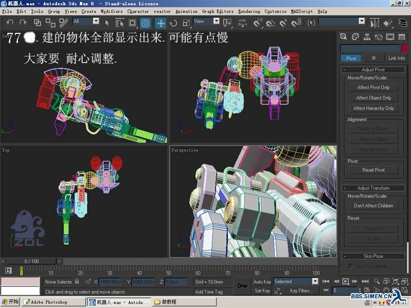Toggle the Selection Lock padlock

[77, 281]
